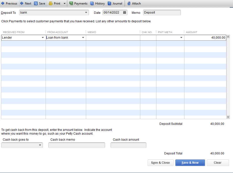The width and height of the screenshot is (233, 173).
Task: Open the Deposit To account dropdown
Action: (x=86, y=13)
